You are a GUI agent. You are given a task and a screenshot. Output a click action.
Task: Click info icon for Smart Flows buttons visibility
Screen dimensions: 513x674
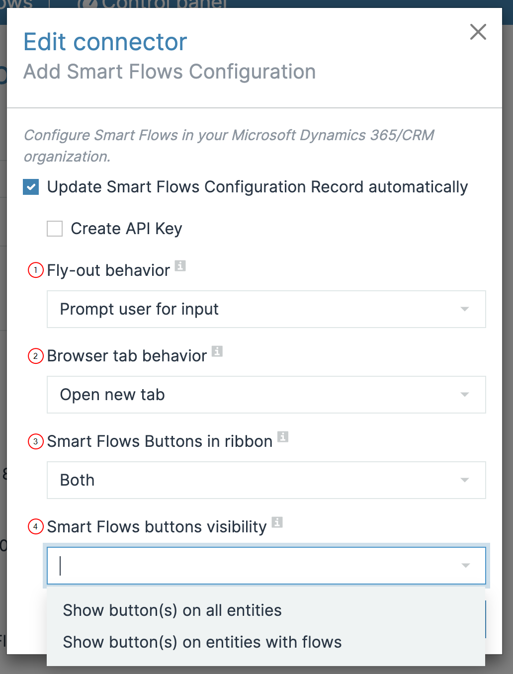click(x=277, y=522)
